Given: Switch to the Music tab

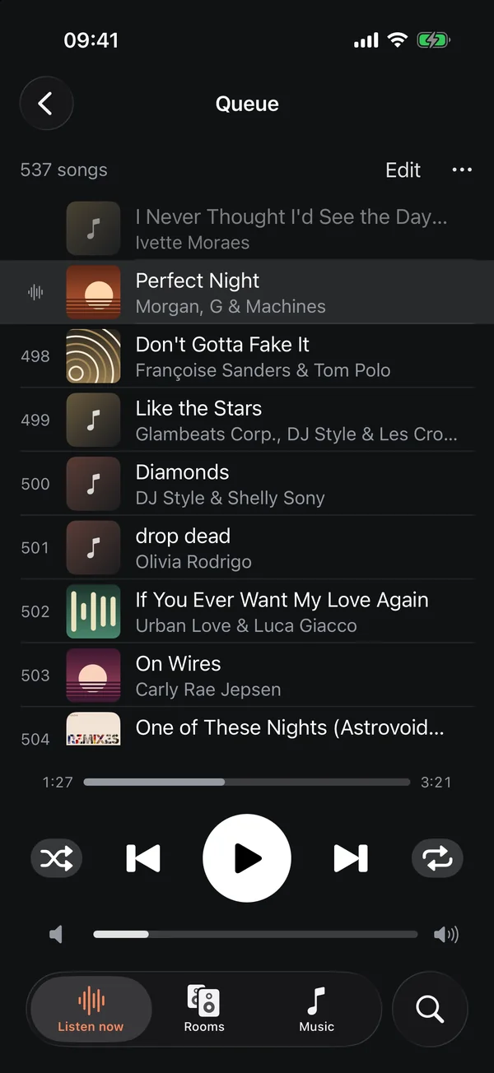Looking at the screenshot, I should tap(317, 1009).
